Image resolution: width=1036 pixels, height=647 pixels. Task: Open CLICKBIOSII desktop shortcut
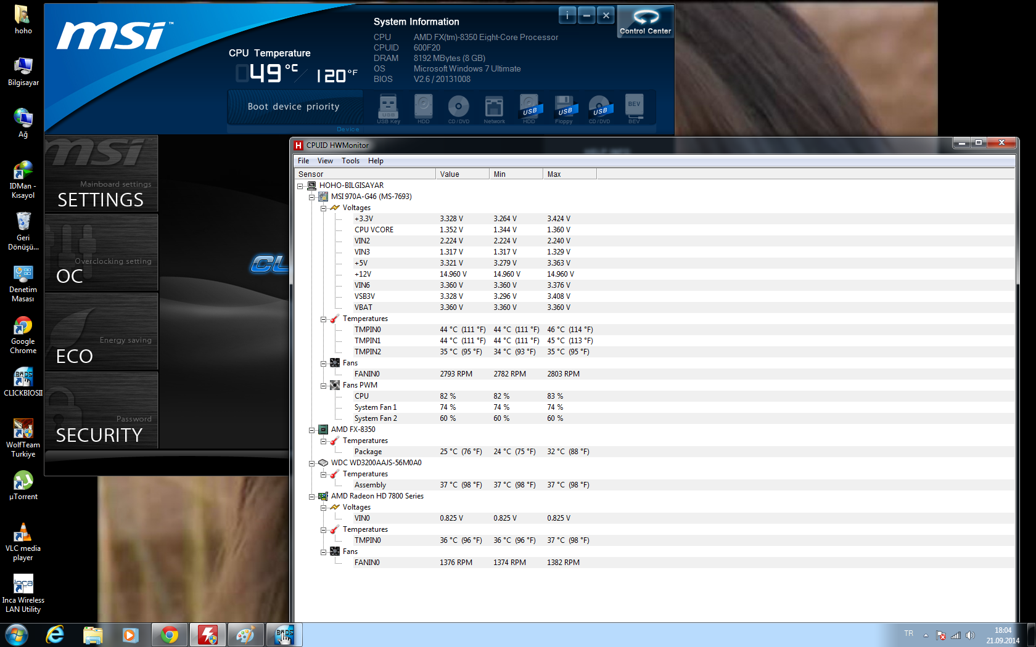pos(23,382)
